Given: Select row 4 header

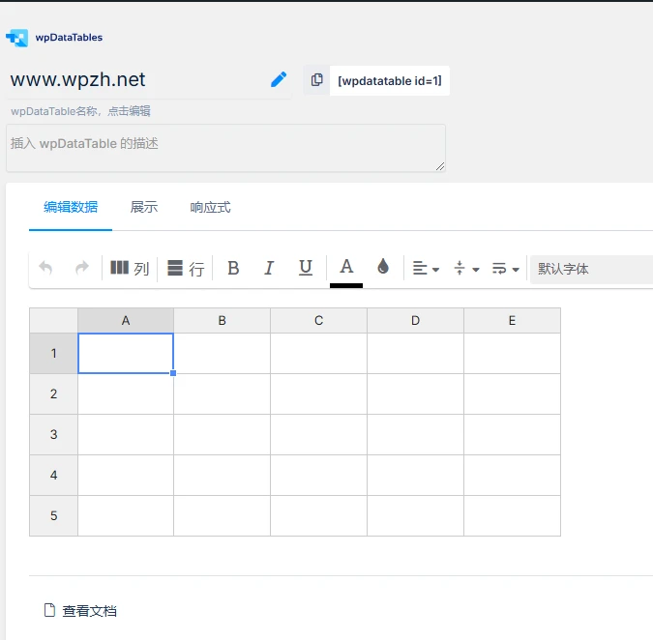Looking at the screenshot, I should click(x=54, y=475).
